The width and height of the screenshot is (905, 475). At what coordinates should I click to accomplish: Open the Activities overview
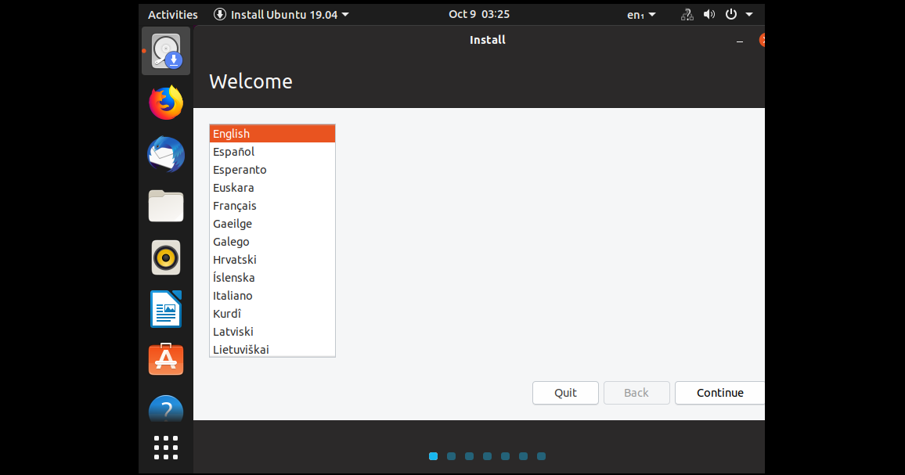(x=172, y=14)
